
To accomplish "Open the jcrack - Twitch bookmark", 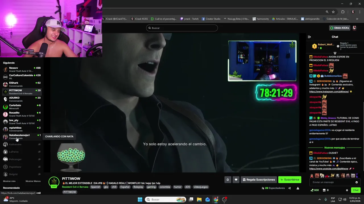I will [x=189, y=19].
